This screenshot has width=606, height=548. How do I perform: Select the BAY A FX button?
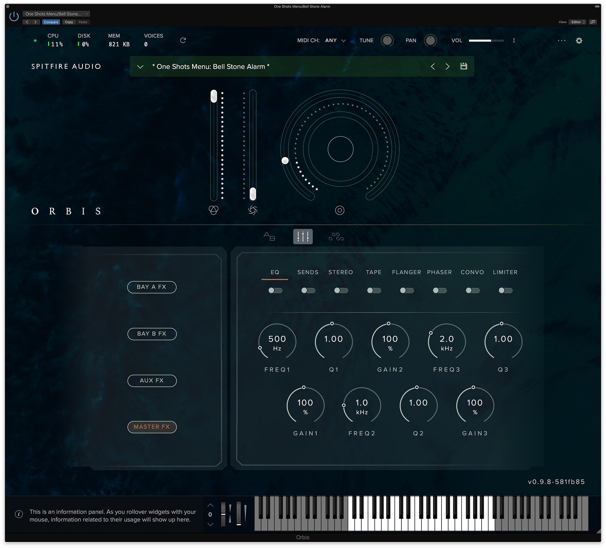point(151,287)
